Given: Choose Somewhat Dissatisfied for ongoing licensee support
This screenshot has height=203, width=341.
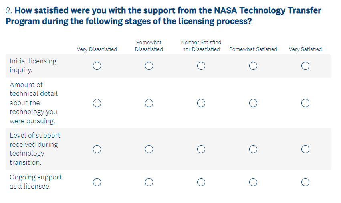Looking at the screenshot, I should [149, 182].
